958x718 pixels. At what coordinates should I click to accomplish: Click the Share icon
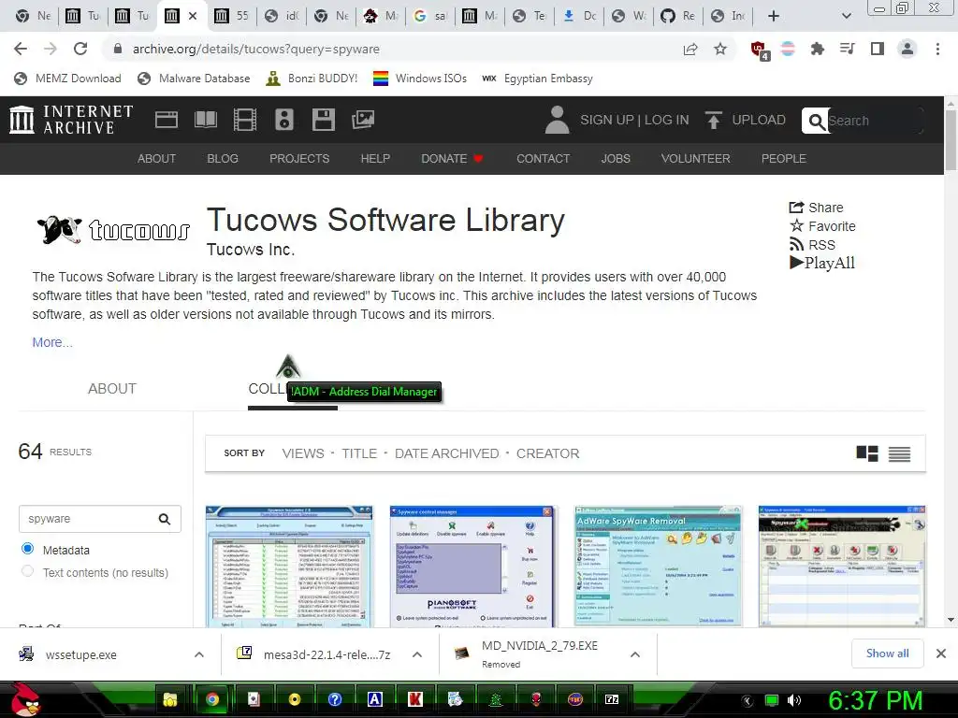(x=796, y=208)
